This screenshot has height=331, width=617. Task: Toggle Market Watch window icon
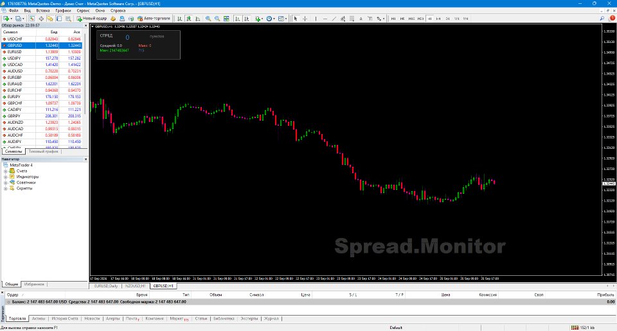click(x=32, y=19)
